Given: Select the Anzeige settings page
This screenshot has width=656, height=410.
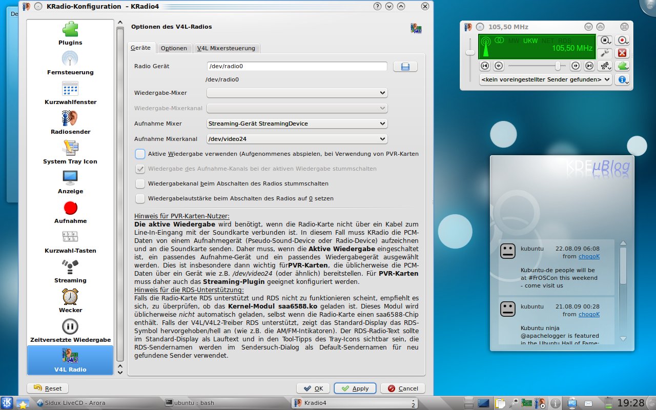Looking at the screenshot, I should pos(70,182).
